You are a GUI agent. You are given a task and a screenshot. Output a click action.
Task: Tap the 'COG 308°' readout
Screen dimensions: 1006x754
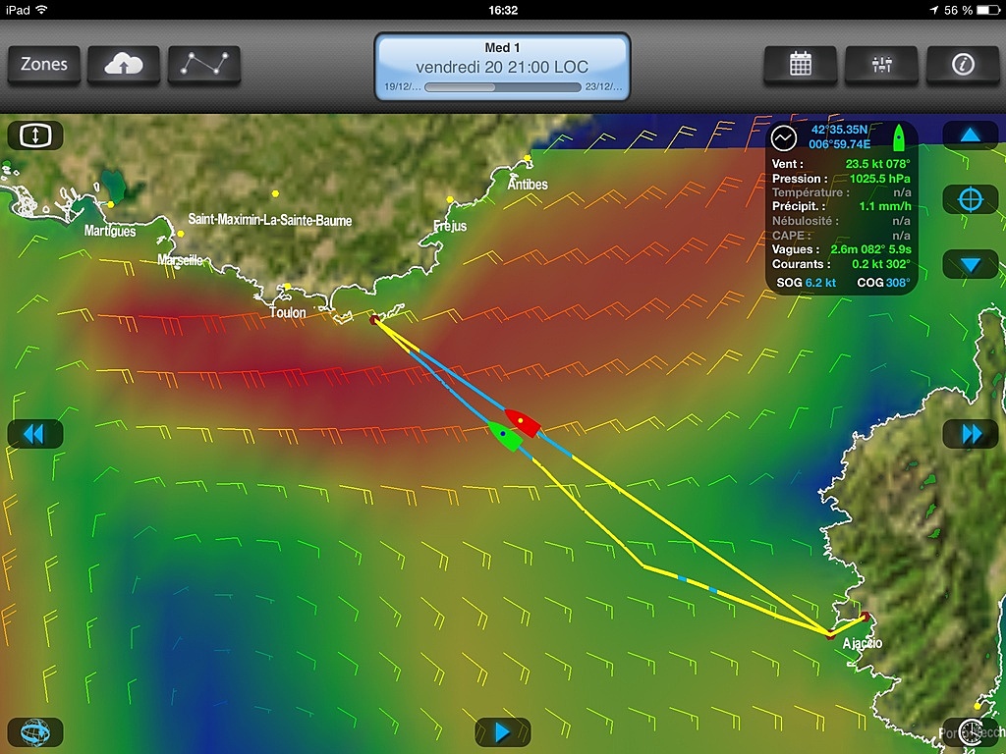[x=883, y=282]
